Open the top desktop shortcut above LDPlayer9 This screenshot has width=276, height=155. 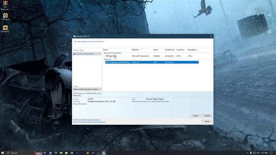5,5
